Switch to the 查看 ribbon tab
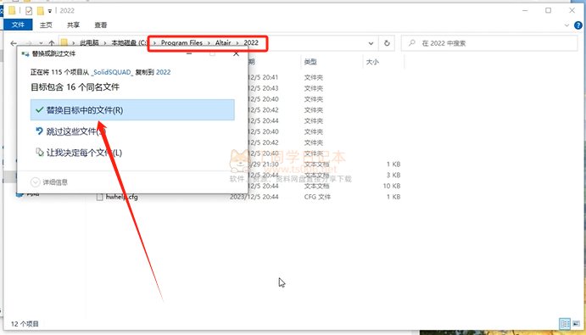Viewport: 586px width, 335px height. pos(101,25)
